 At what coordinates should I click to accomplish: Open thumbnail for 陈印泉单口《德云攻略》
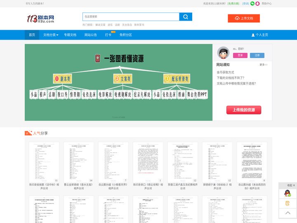point(148,162)
